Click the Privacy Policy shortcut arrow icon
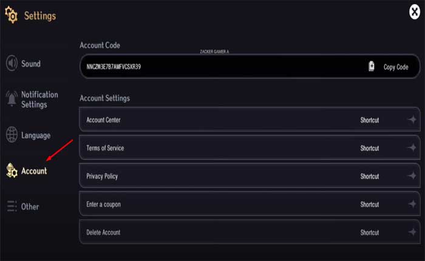Screen dimensions: 425x261 tap(412, 177)
